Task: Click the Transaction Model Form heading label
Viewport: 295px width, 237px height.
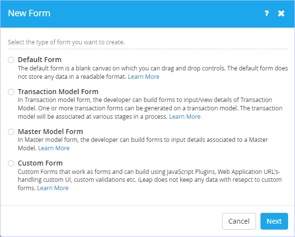Action: [58, 92]
